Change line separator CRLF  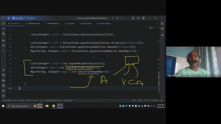140,100
